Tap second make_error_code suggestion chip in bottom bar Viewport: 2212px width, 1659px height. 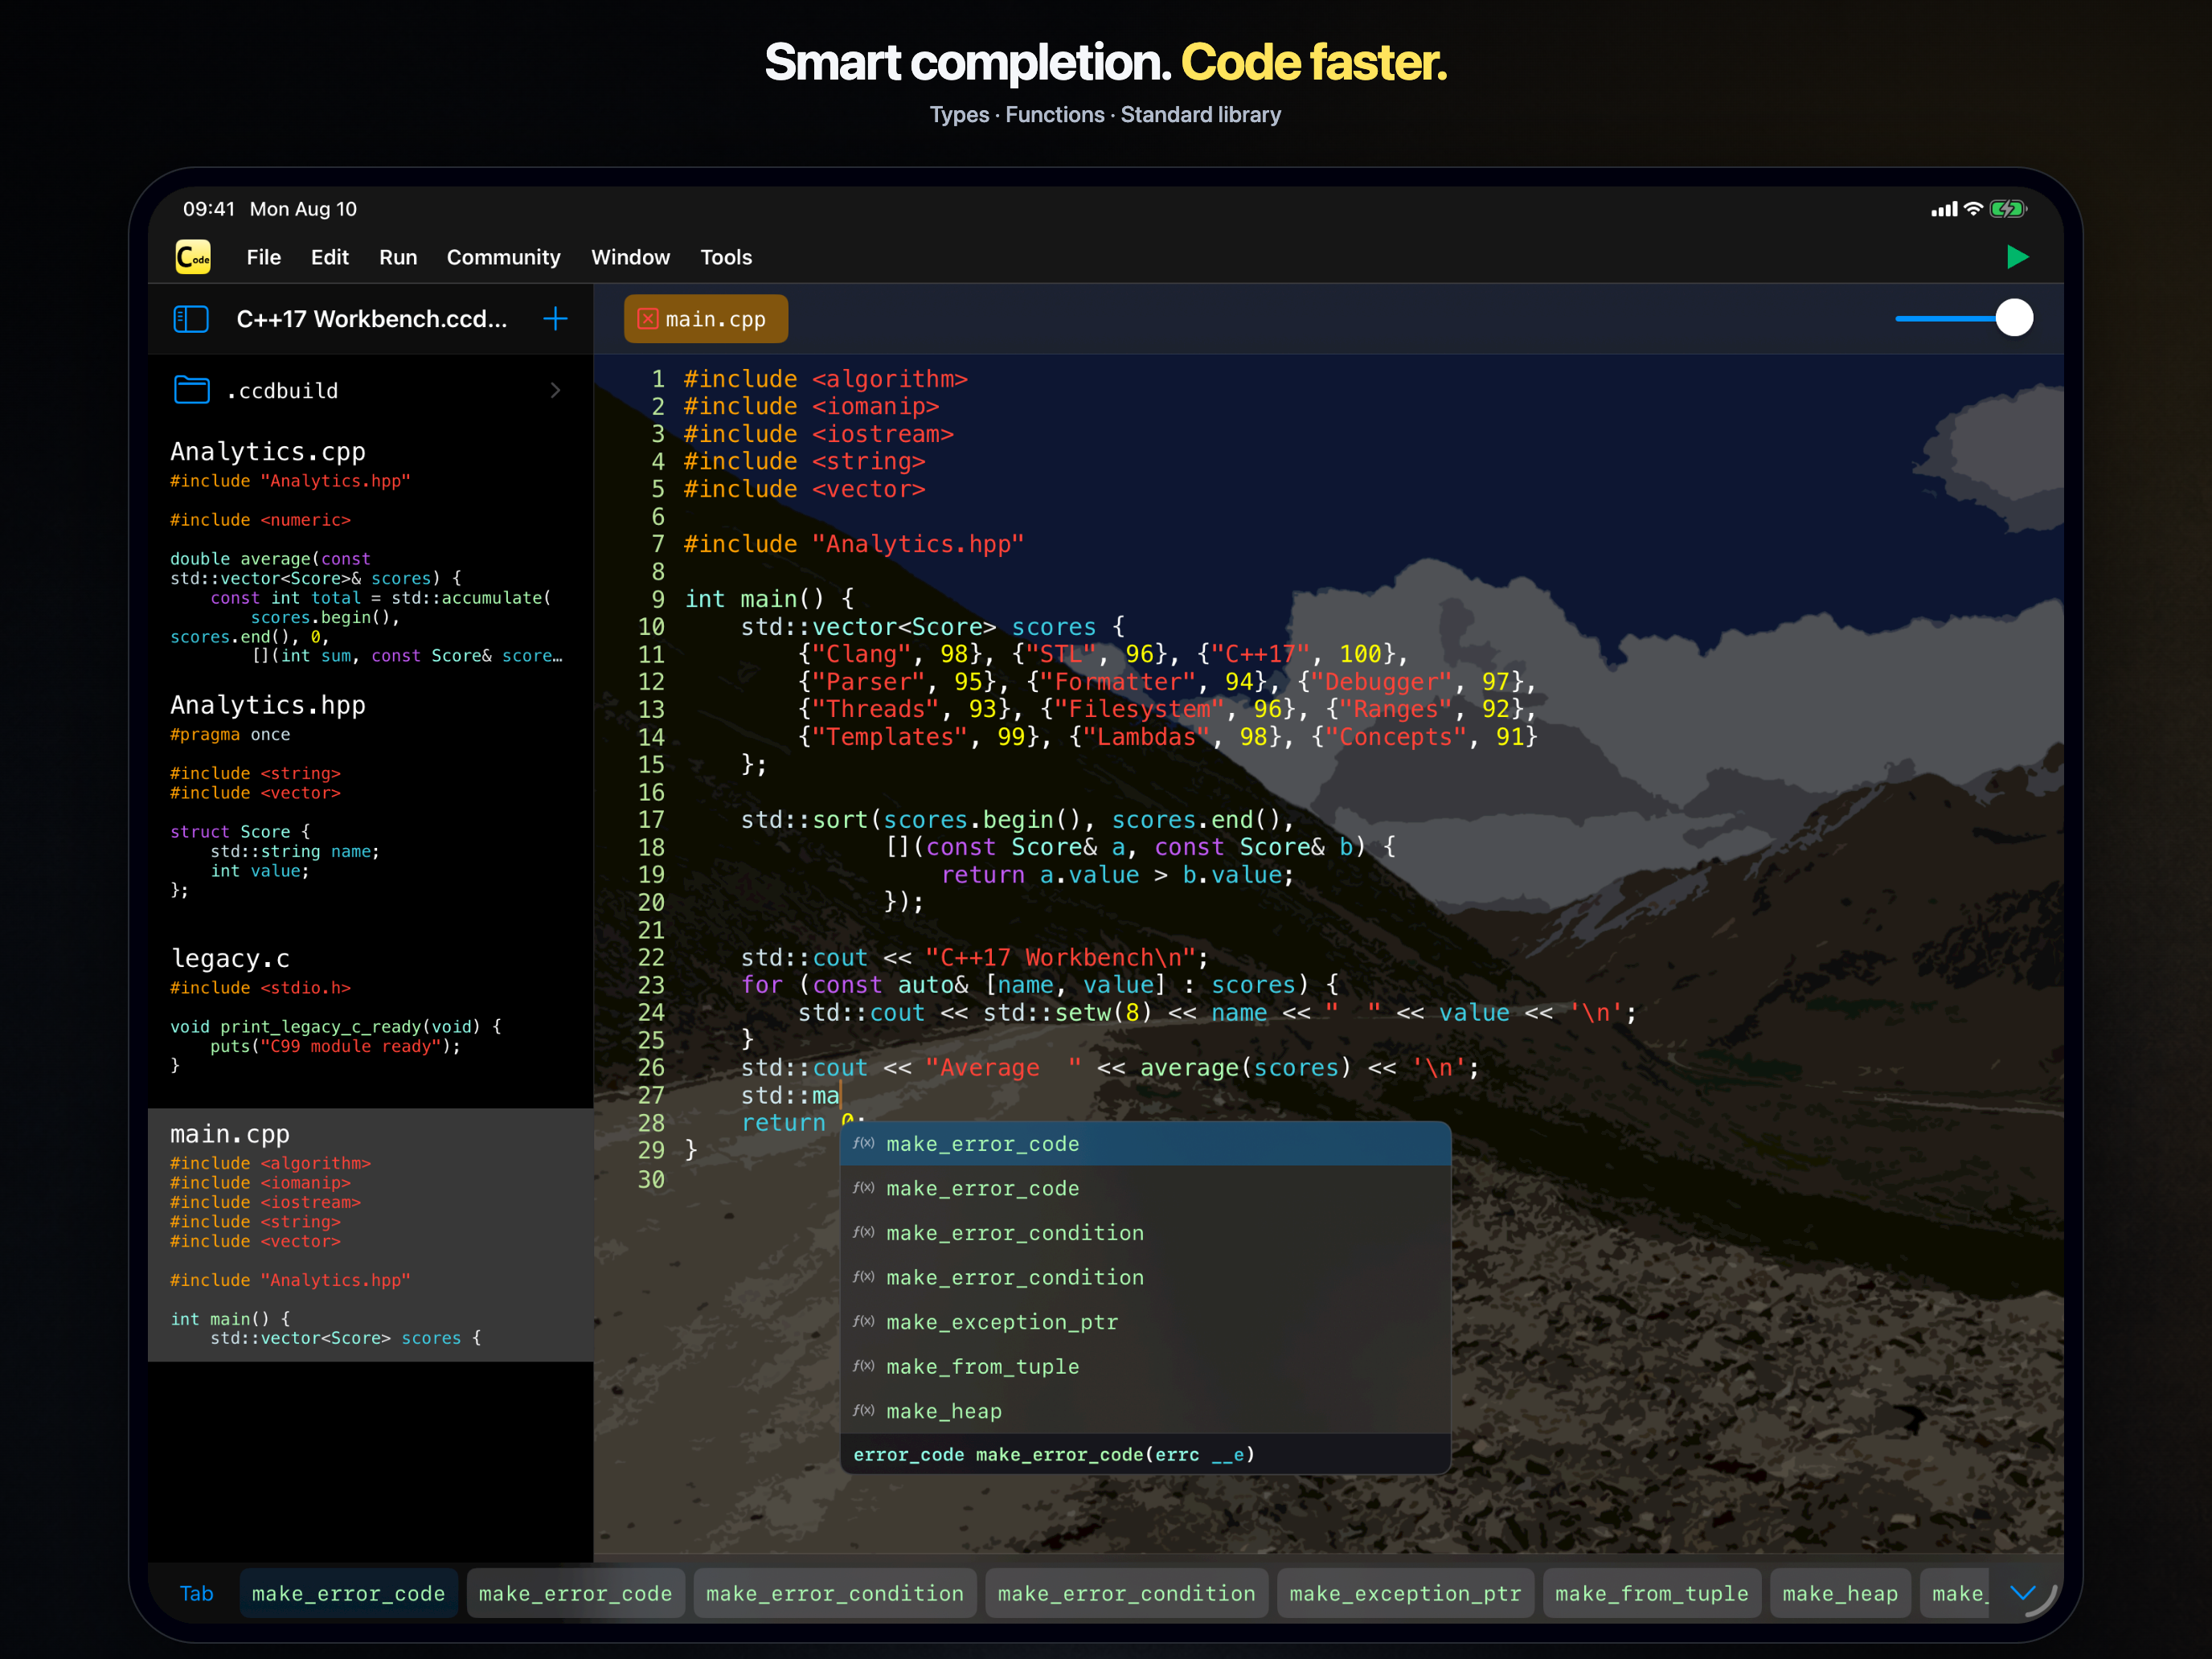point(575,1593)
